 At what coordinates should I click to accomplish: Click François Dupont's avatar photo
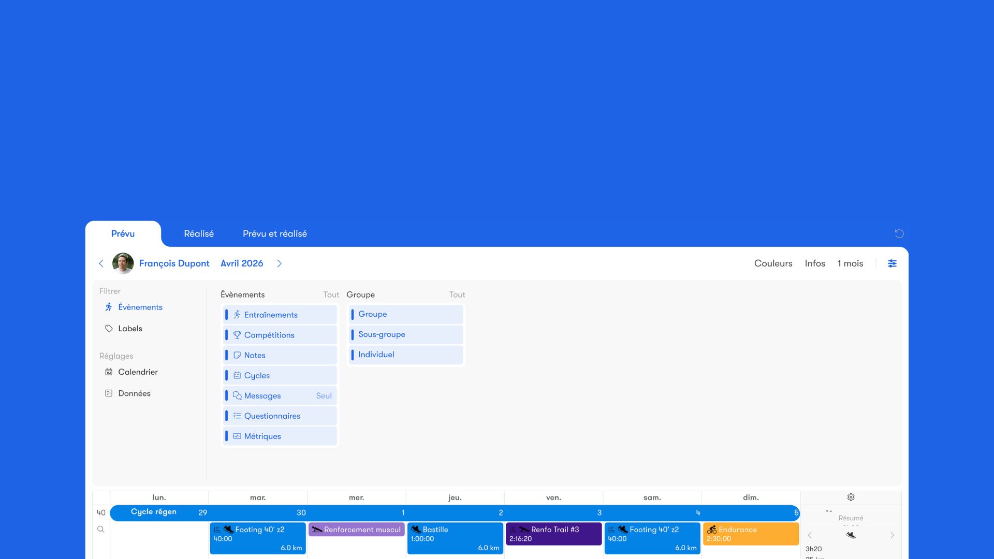123,263
